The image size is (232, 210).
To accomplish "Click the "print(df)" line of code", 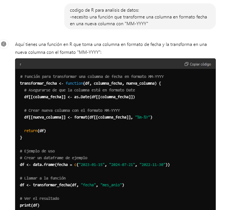I will (29, 205).
